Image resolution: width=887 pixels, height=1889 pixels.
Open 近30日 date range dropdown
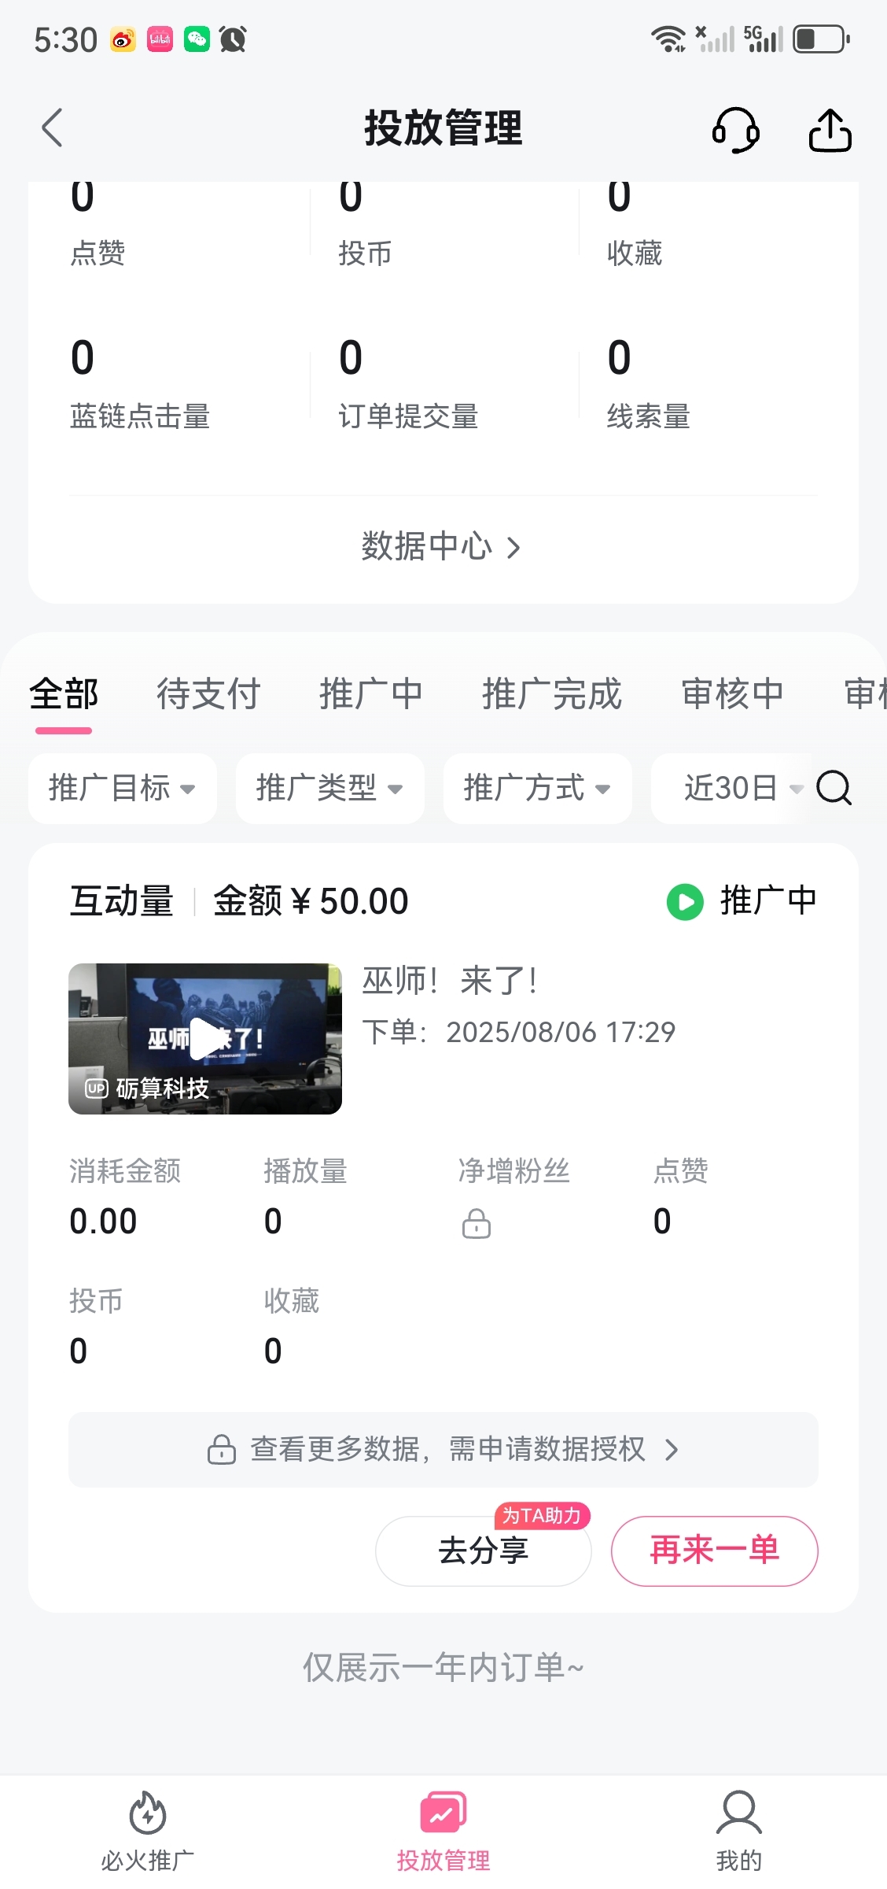731,789
